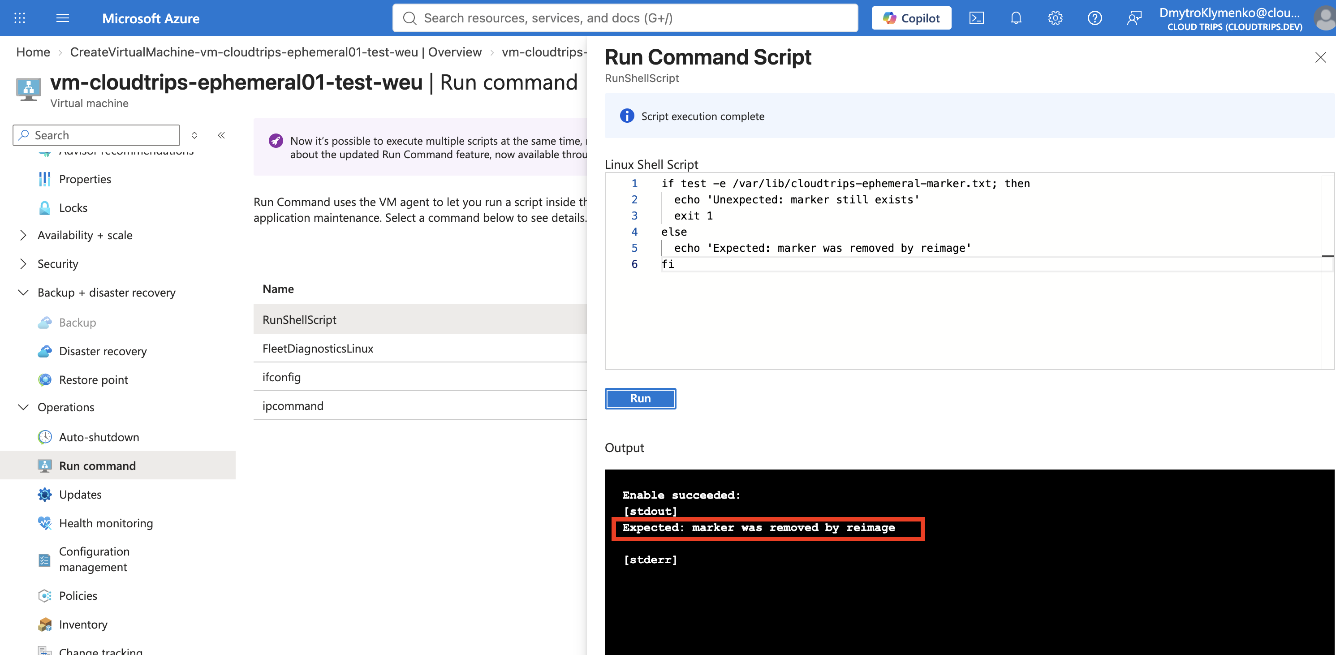Click the script editor vertical scrollbar
Viewport: 1336px width, 655px height.
coord(1327,272)
